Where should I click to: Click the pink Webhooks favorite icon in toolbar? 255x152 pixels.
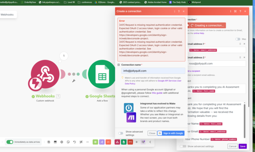point(117,142)
